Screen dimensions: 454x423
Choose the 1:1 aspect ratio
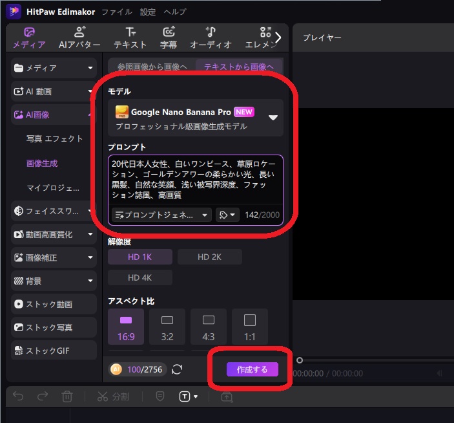(249, 327)
